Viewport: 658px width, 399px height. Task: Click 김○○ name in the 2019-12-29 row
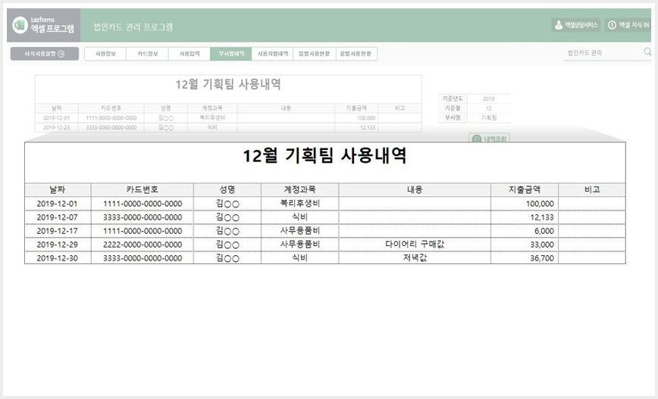(227, 245)
